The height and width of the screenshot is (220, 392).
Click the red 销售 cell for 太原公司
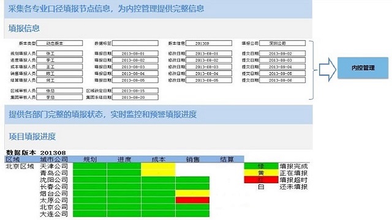pos(192,200)
